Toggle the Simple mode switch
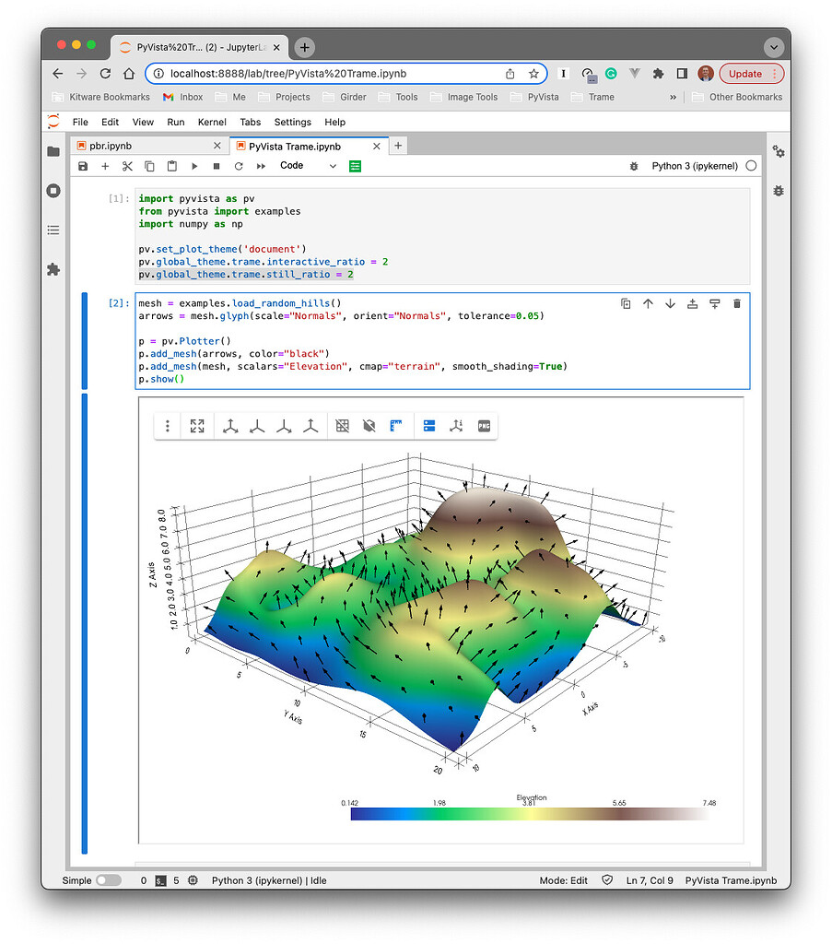This screenshot has height=944, width=832. [x=109, y=880]
